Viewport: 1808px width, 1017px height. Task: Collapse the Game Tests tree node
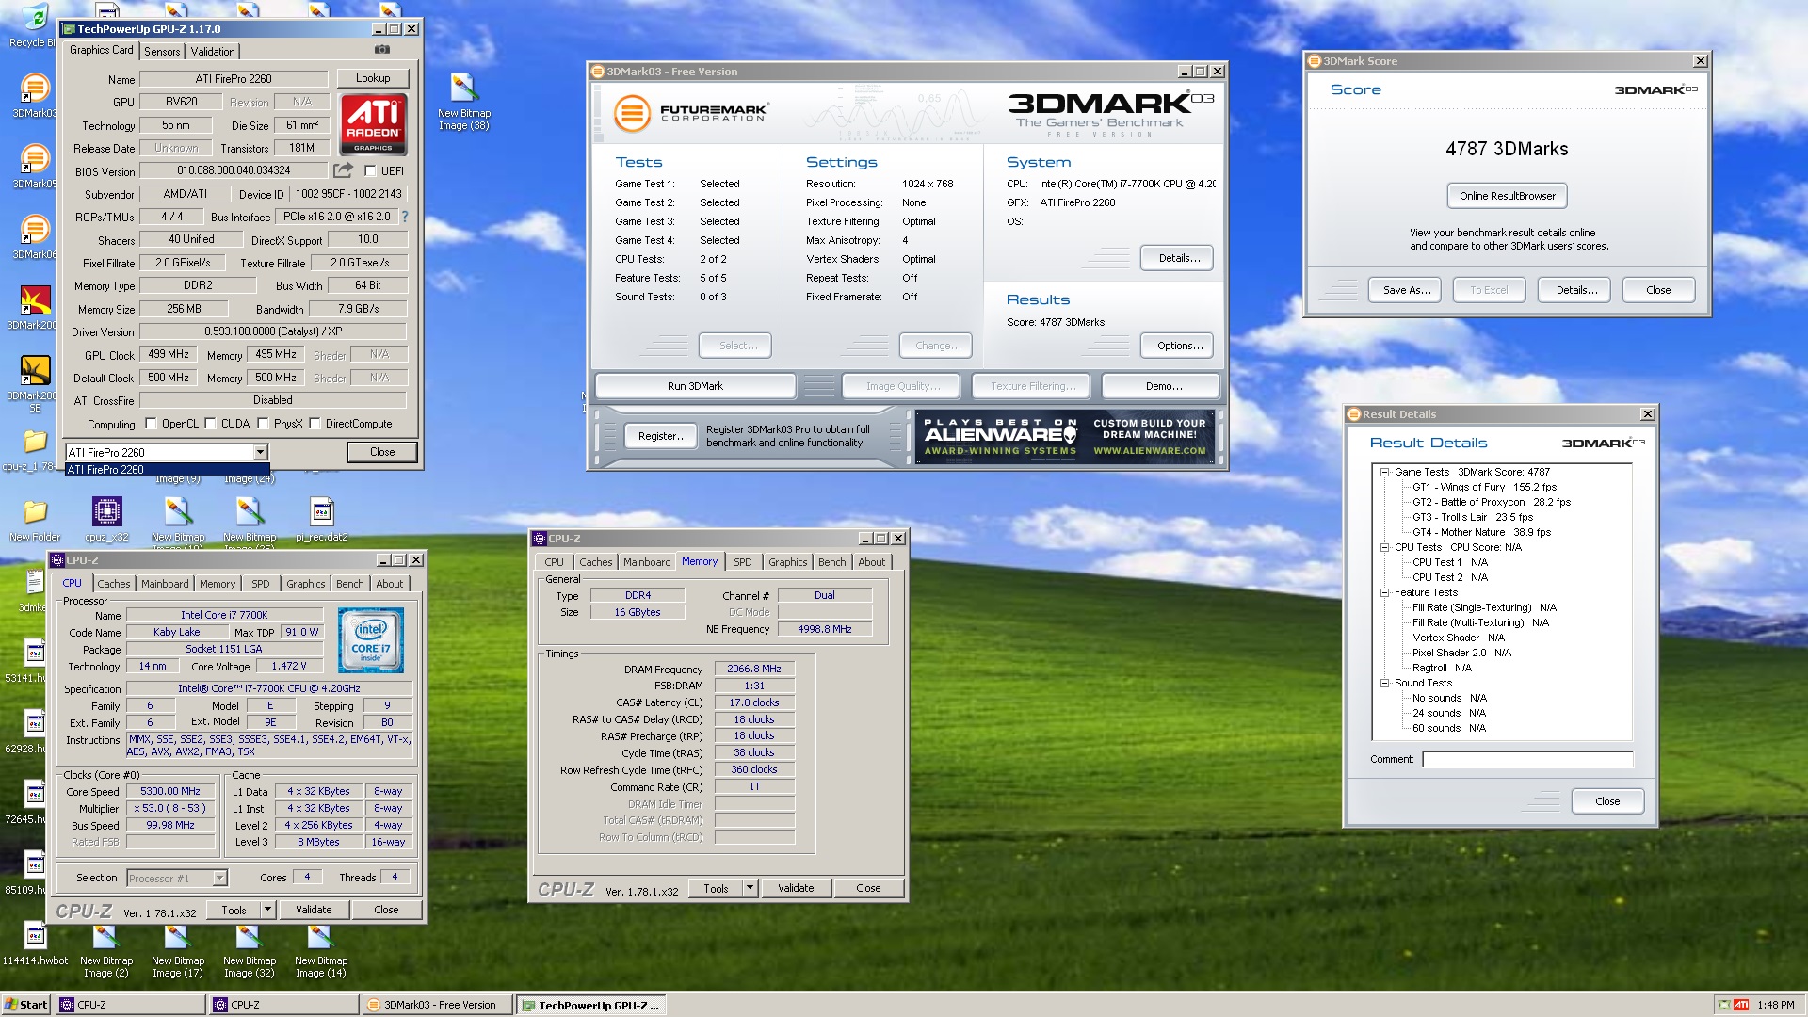pyautogui.click(x=1384, y=473)
